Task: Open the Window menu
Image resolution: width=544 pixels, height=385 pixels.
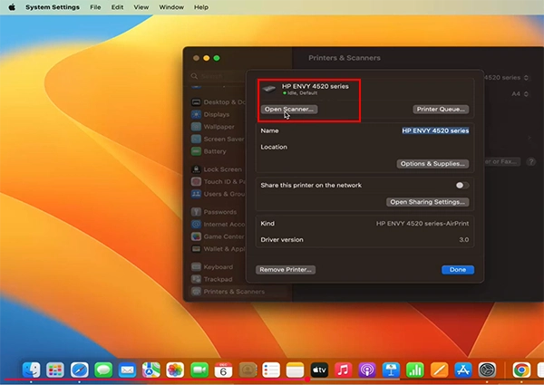Action: pyautogui.click(x=171, y=7)
